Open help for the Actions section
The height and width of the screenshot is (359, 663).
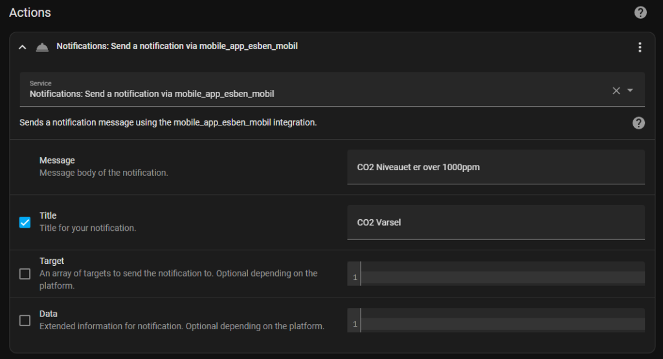coord(640,12)
